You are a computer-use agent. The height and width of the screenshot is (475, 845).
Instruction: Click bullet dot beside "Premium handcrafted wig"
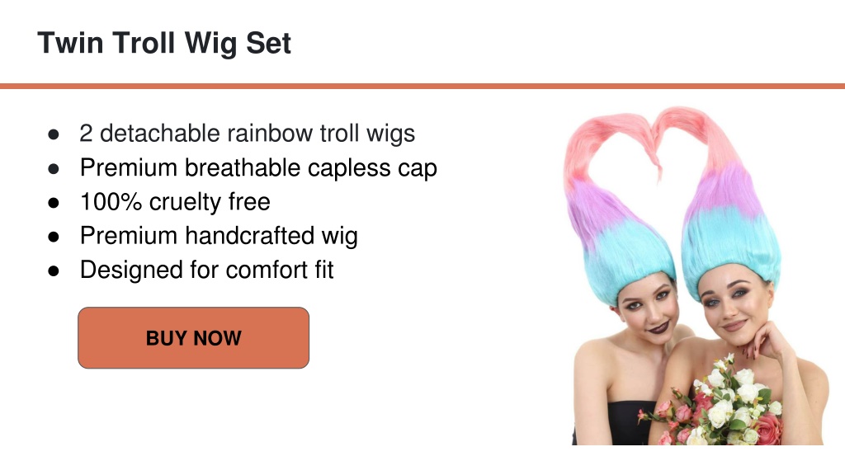pos(54,237)
